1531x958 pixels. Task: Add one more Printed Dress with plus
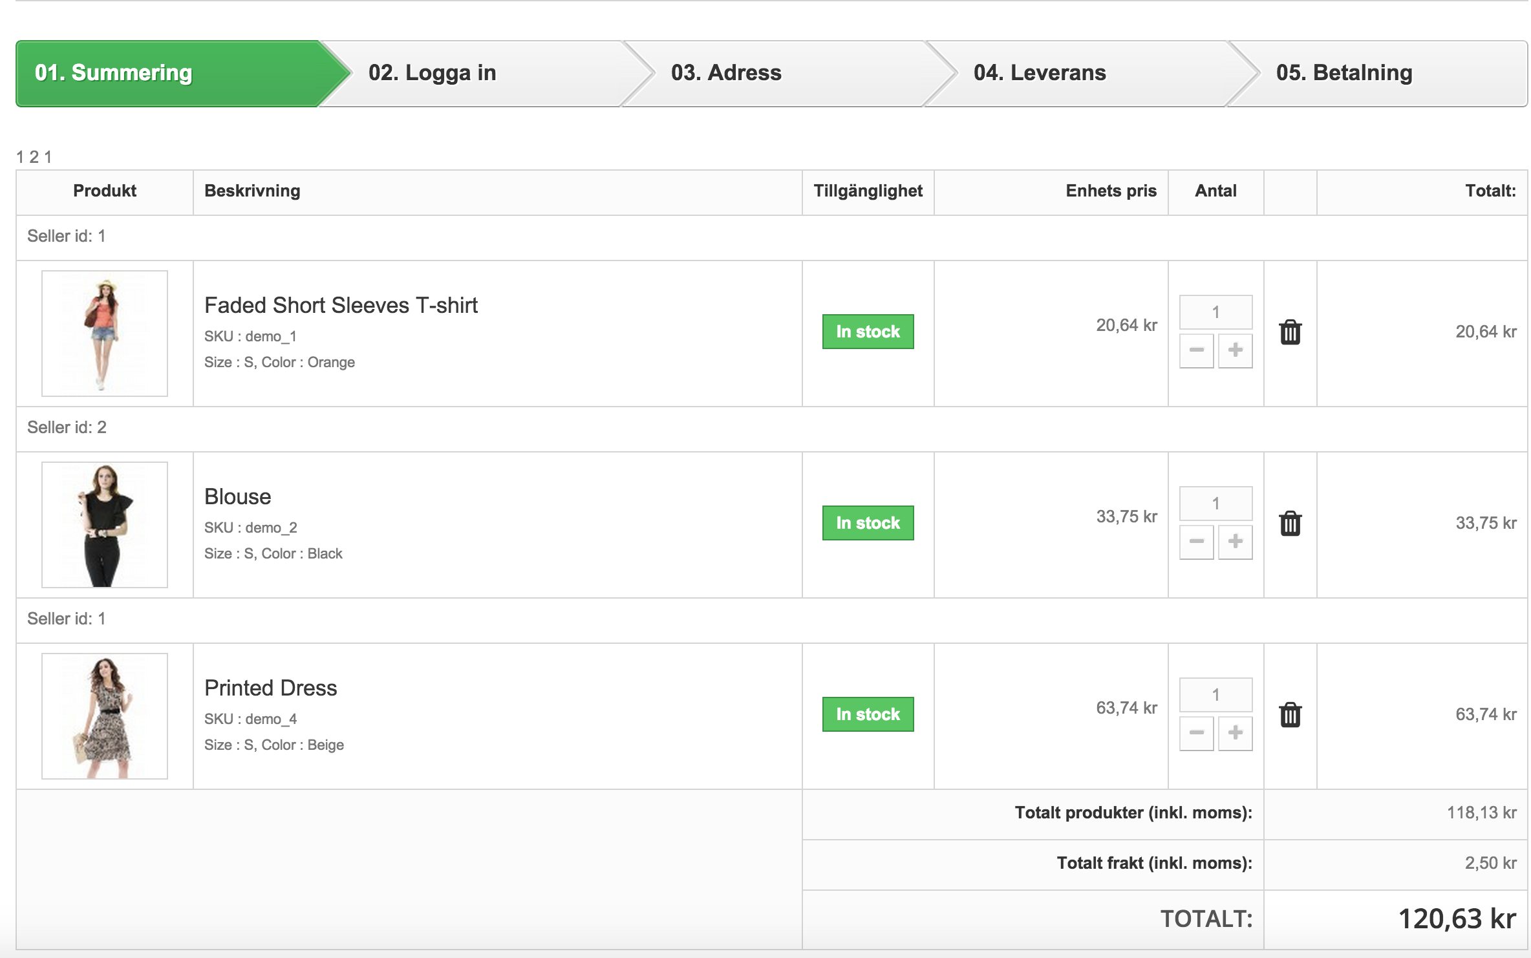[x=1235, y=733]
